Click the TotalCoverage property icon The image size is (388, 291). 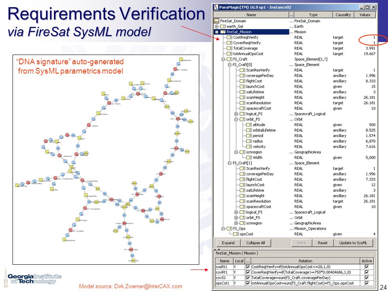pos(229,48)
